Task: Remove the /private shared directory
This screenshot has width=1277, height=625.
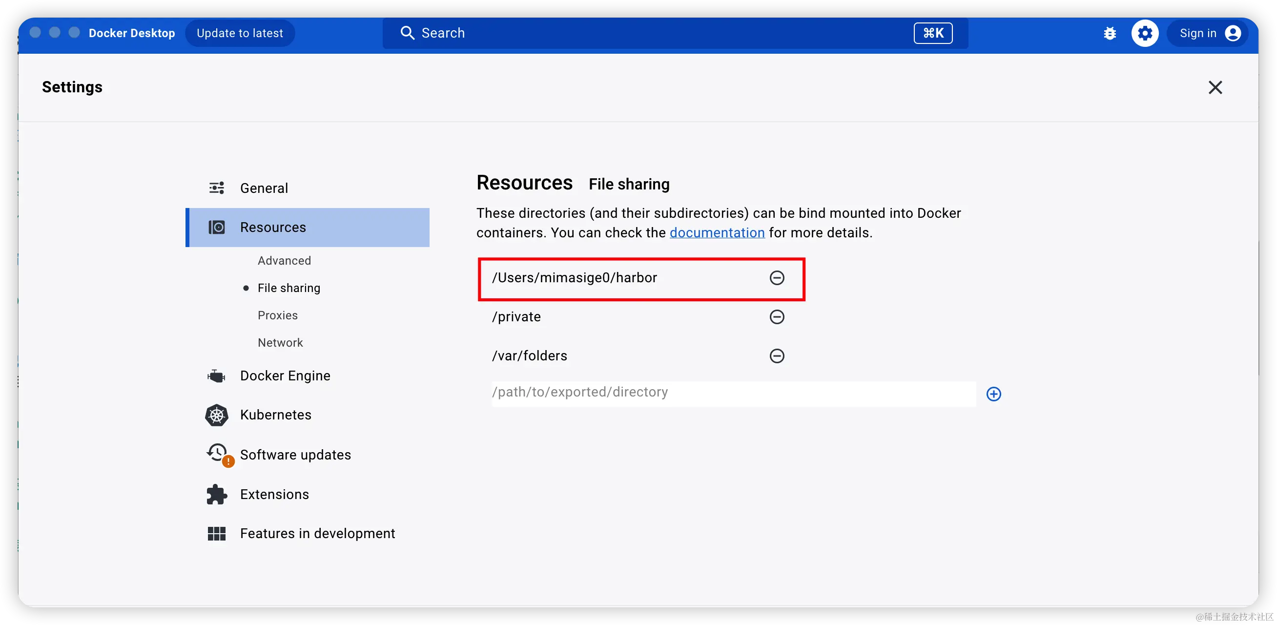Action: (x=776, y=317)
